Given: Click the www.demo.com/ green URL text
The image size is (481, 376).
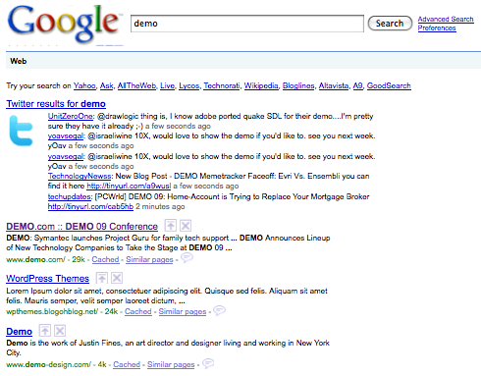Looking at the screenshot, I should pos(35,259).
